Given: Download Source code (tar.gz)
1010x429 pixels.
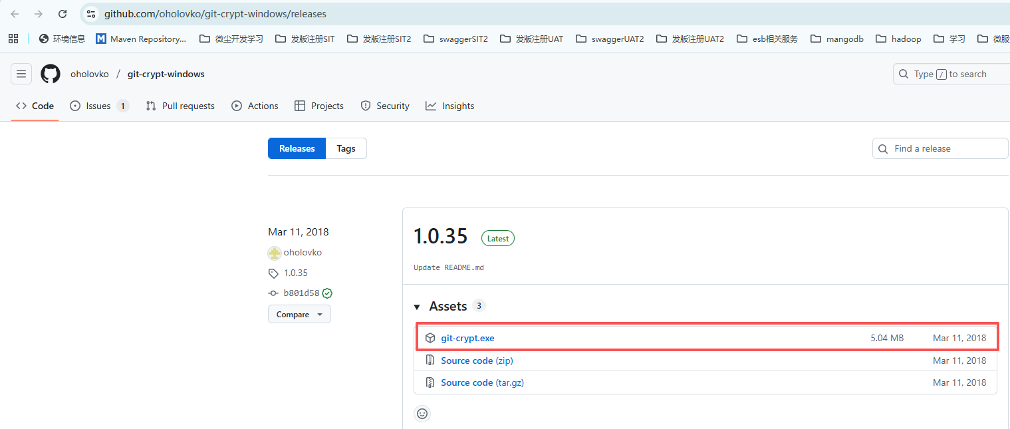Looking at the screenshot, I should (482, 382).
